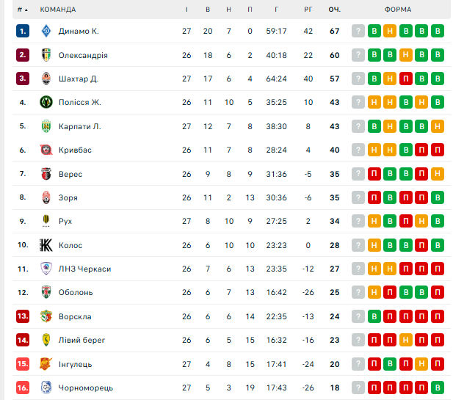Image resolution: width=453 pixels, height=400 pixels.
Task: Open the Кривбас team link
Action: pyautogui.click(x=76, y=150)
